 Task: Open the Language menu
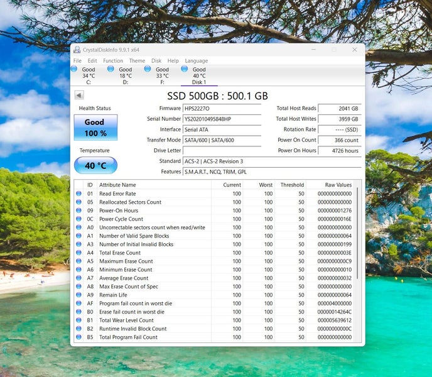197,61
